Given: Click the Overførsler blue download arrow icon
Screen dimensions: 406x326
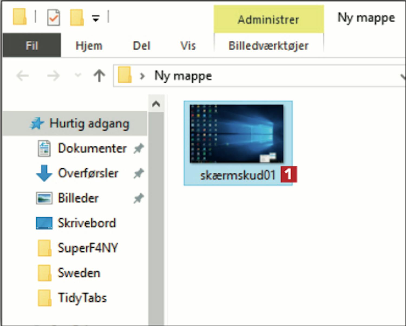Looking at the screenshot, I should 44,173.
